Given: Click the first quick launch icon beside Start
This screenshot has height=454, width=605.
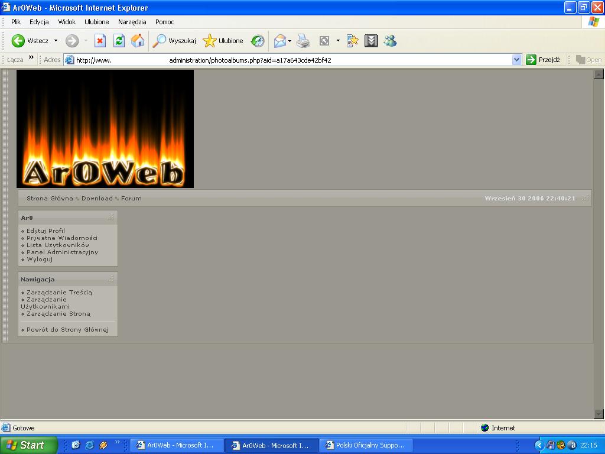Looking at the screenshot, I should point(76,445).
